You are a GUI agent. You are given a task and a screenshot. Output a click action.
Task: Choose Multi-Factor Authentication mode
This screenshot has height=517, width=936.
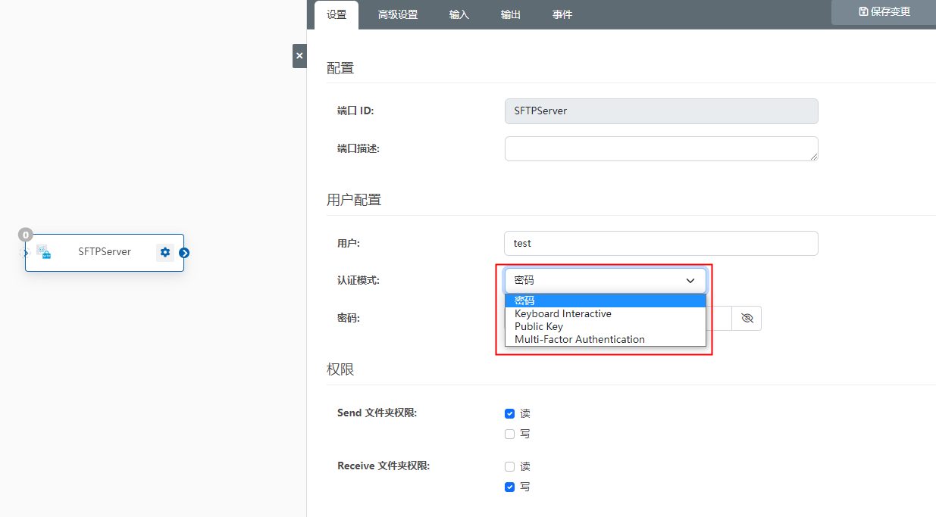[x=606, y=339]
